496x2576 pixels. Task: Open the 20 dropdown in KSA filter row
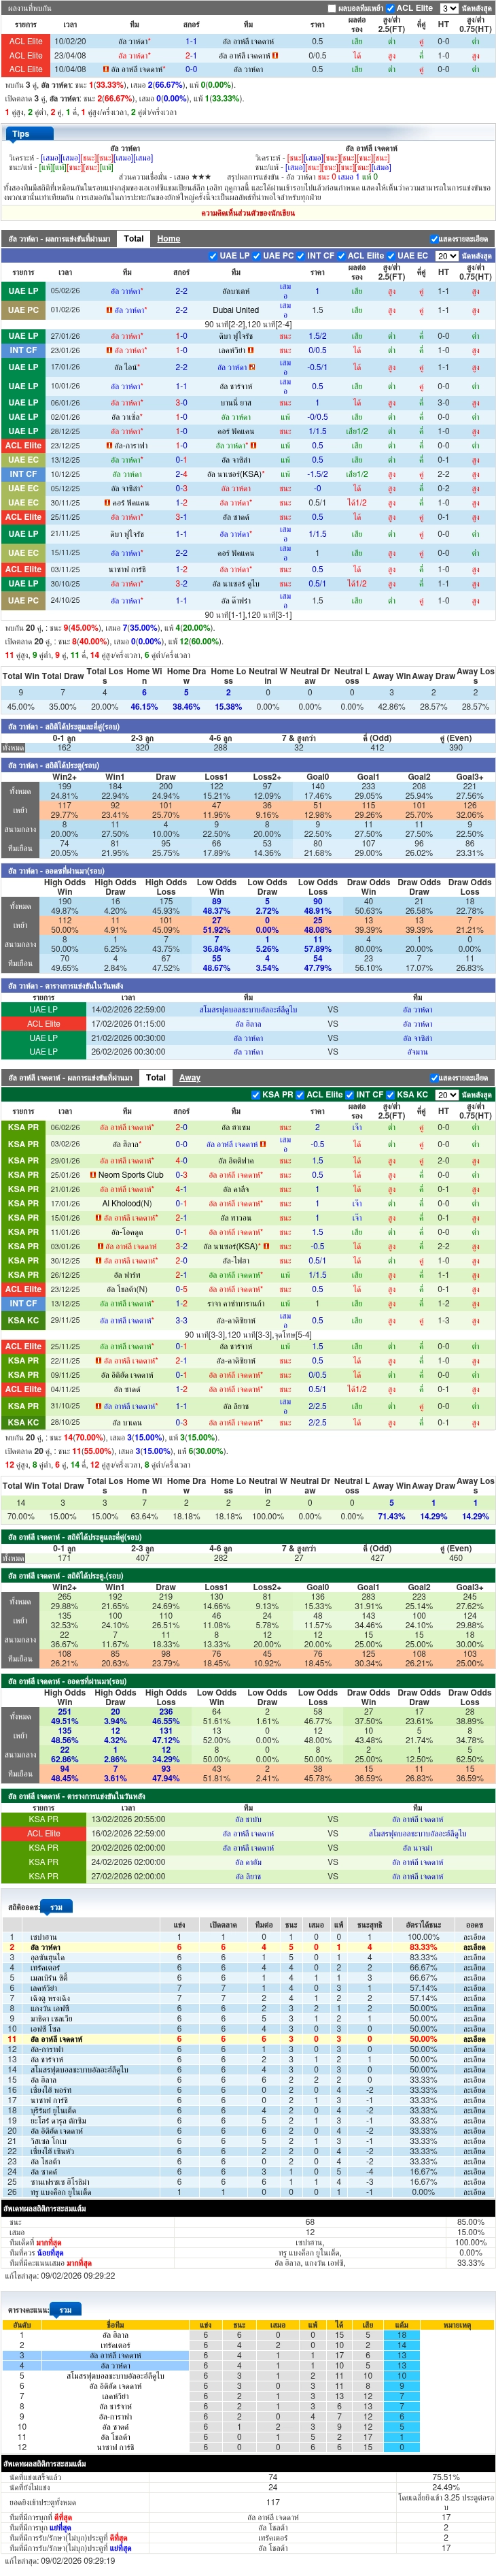pyautogui.click(x=446, y=1095)
